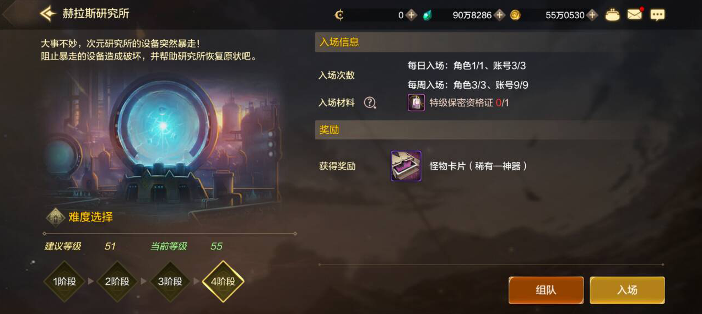This screenshot has height=314, width=702.
Task: Open the mail envelope icon
Action: click(635, 14)
